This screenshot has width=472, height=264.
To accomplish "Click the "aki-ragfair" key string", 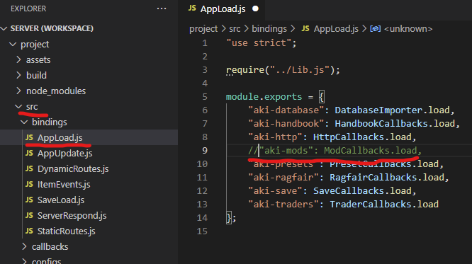I will point(283,178).
